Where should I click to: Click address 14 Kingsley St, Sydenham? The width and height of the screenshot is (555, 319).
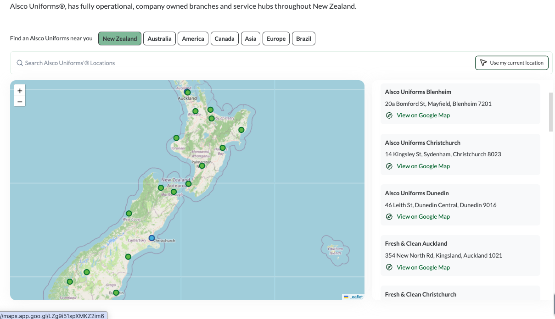[x=443, y=154]
